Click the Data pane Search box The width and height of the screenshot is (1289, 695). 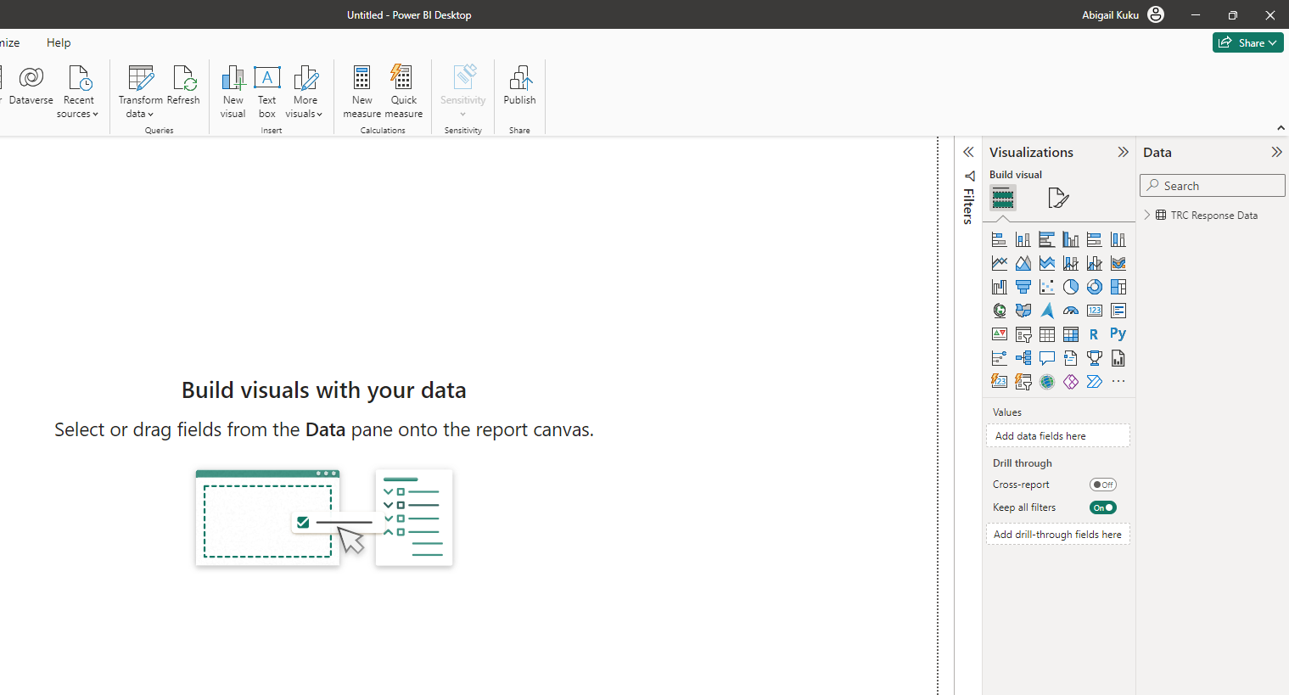click(x=1213, y=186)
